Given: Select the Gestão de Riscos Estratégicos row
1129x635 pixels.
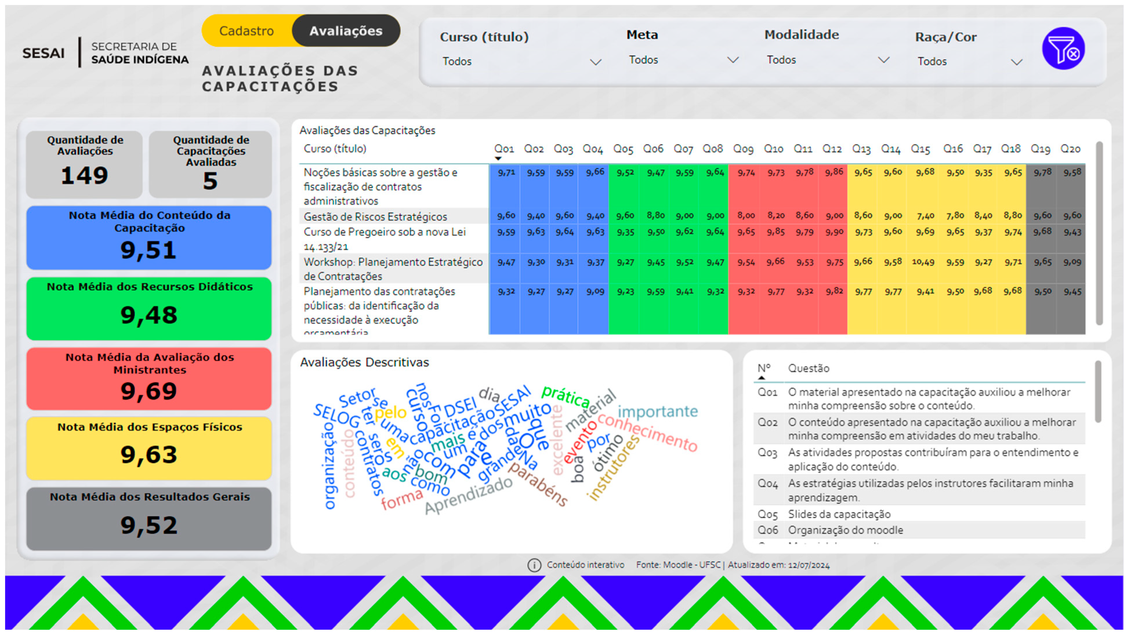Looking at the screenshot, I should click(x=375, y=217).
